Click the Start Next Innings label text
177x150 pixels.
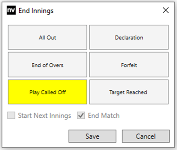click(44, 116)
